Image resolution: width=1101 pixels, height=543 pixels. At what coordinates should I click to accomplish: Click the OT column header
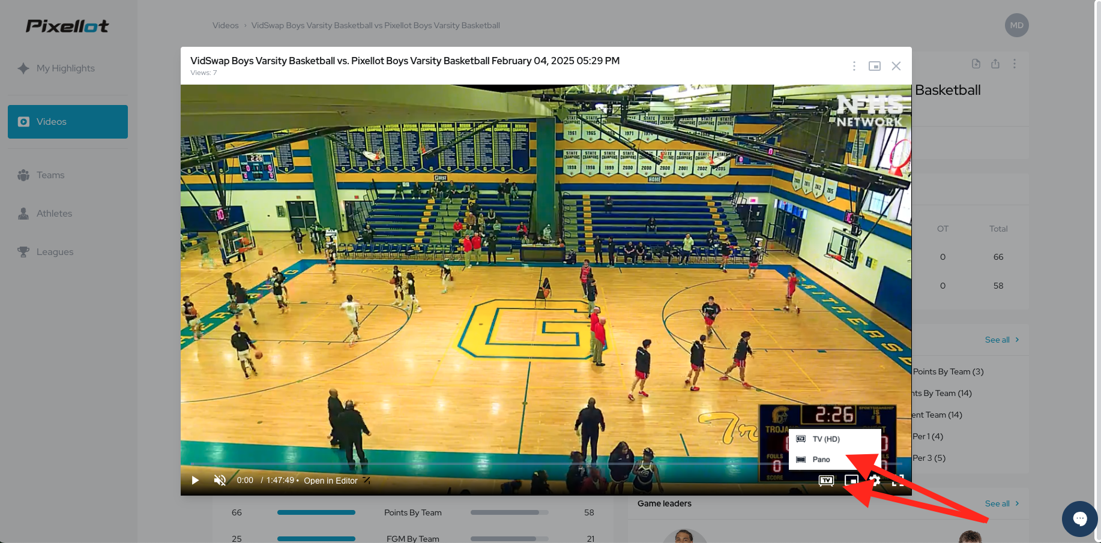943,229
